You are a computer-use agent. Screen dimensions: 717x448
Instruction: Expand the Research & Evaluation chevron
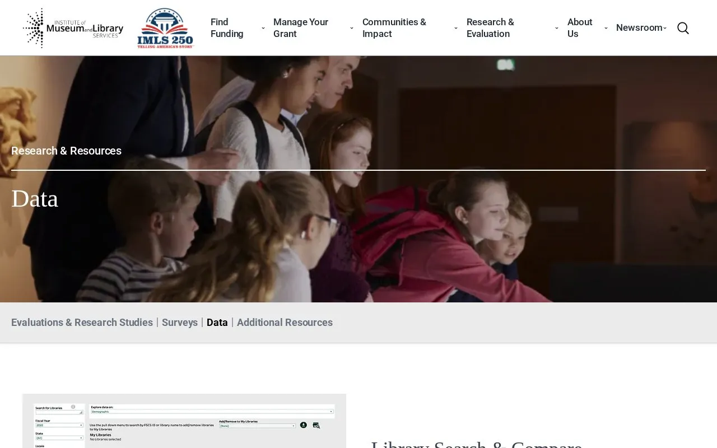tap(557, 28)
